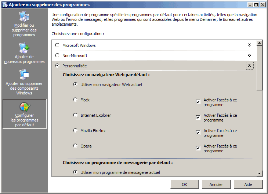Set Mozilla Firefox as default browser

(75, 131)
